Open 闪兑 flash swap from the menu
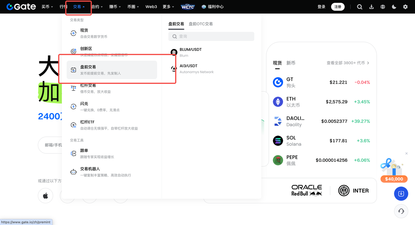Image resolution: width=415 pixels, height=225 pixels. click(73, 106)
